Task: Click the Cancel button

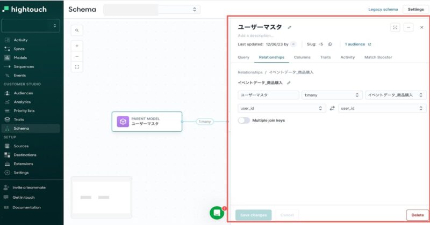Action: pos(287,215)
